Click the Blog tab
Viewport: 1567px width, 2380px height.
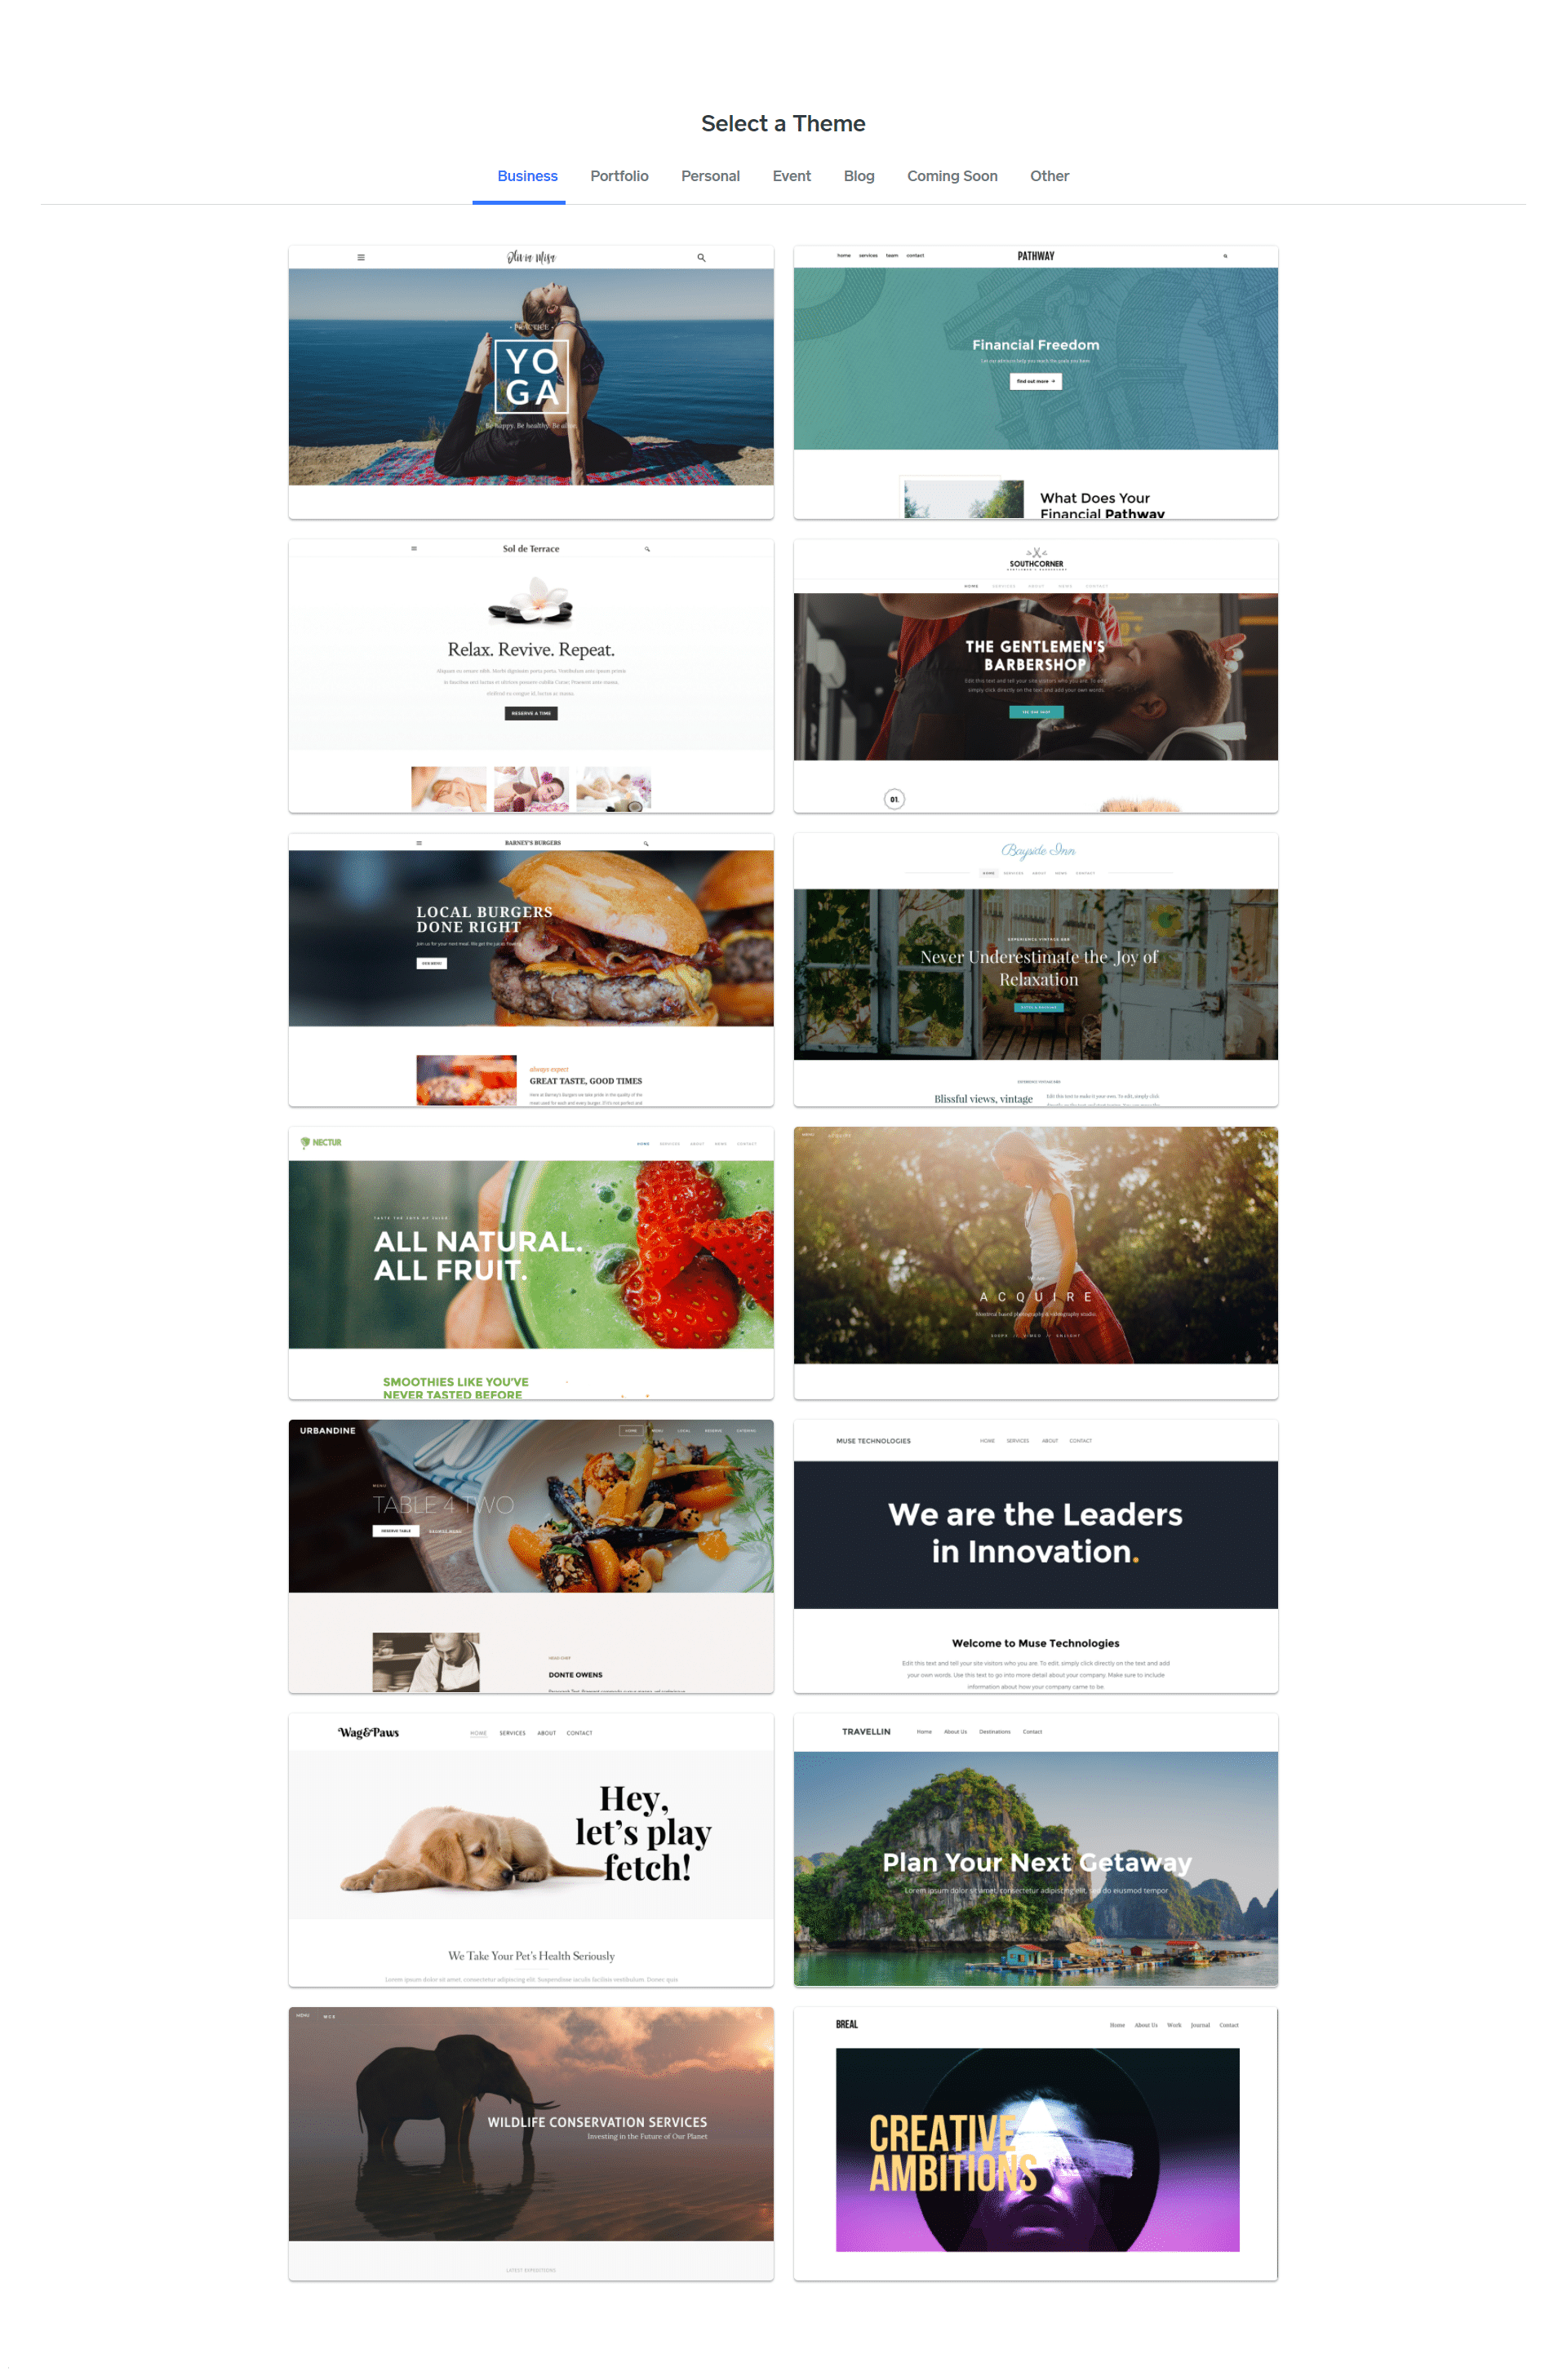(859, 175)
